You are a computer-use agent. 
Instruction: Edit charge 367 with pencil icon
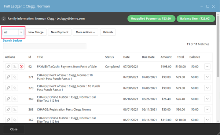click(x=8, y=120)
